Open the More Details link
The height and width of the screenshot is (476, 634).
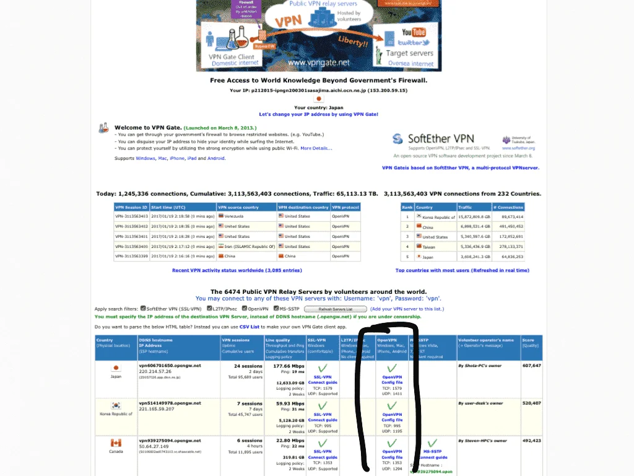tap(316, 149)
